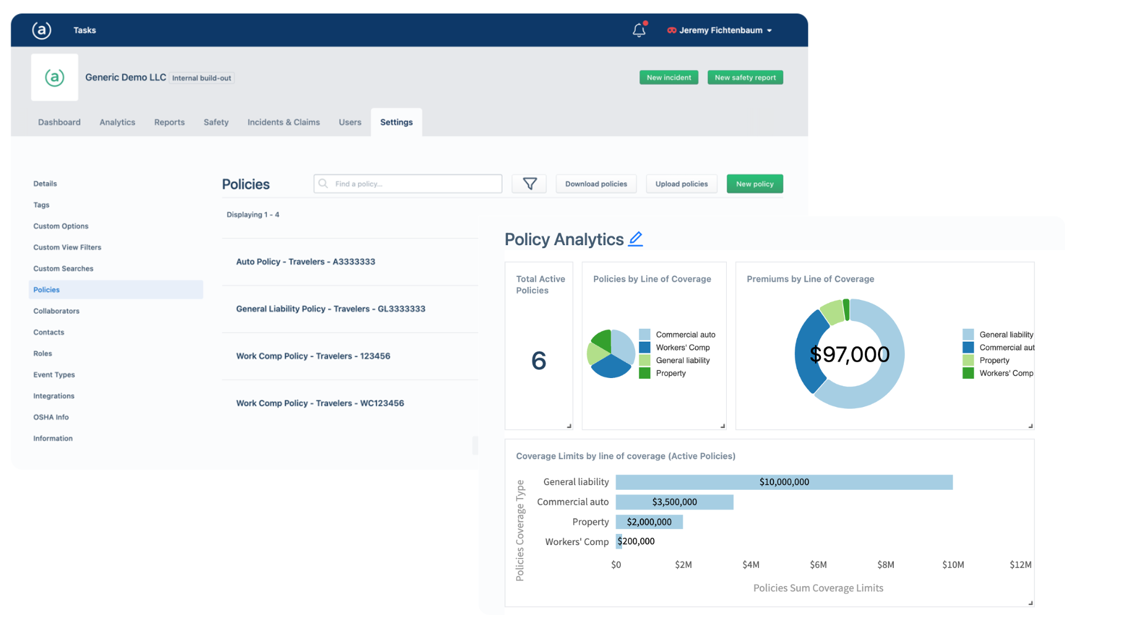
Task: Click the Commercial auto $3,500,000 bar
Action: (674, 502)
